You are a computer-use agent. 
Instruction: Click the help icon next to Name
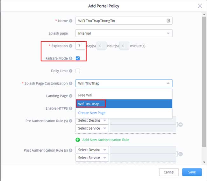coord(71,21)
